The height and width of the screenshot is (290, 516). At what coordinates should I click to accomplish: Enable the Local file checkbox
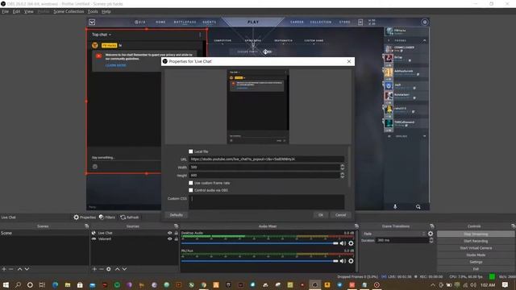tap(191, 151)
